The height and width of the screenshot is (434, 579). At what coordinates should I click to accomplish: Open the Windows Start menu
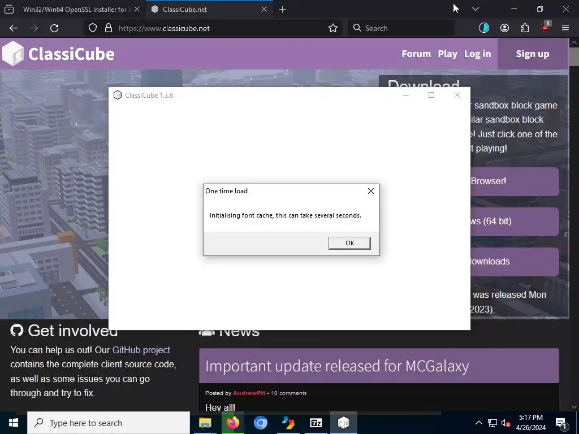pos(14,423)
